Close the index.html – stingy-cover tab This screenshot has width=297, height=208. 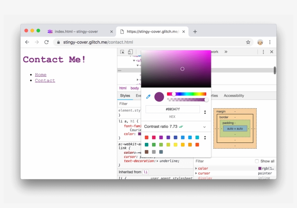tap(112, 31)
